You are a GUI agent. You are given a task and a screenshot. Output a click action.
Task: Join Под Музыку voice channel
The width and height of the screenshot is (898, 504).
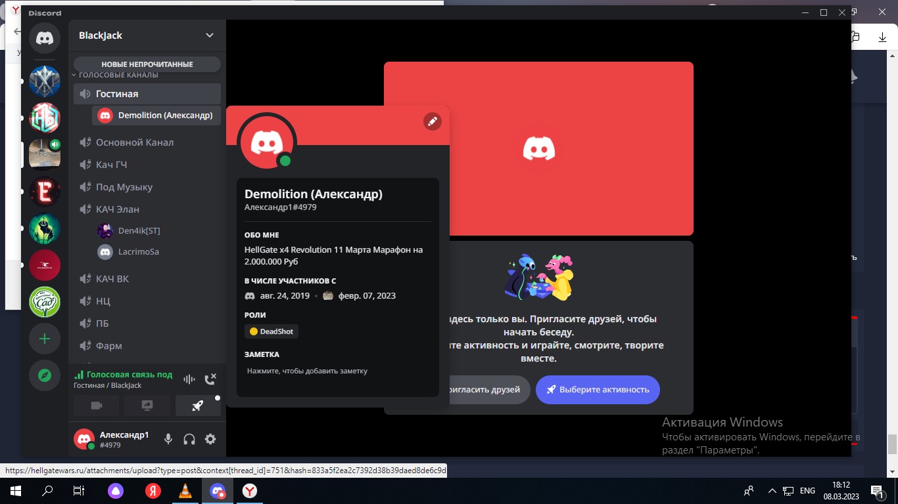pos(147,187)
